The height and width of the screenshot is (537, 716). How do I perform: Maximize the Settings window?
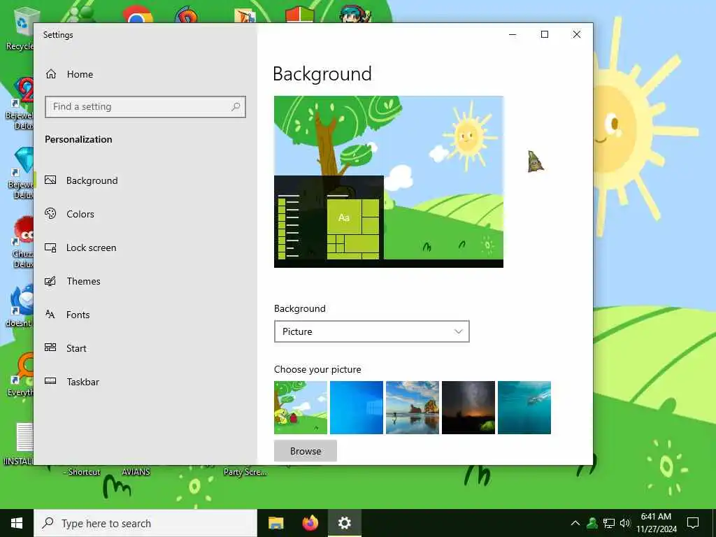(x=545, y=35)
